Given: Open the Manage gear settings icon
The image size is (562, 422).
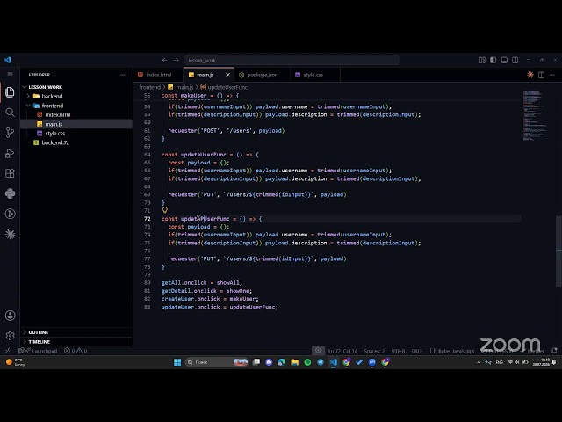Looking at the screenshot, I should tap(10, 336).
